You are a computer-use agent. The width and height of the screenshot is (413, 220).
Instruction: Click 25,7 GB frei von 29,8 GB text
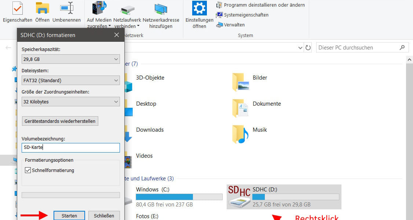coord(282,205)
